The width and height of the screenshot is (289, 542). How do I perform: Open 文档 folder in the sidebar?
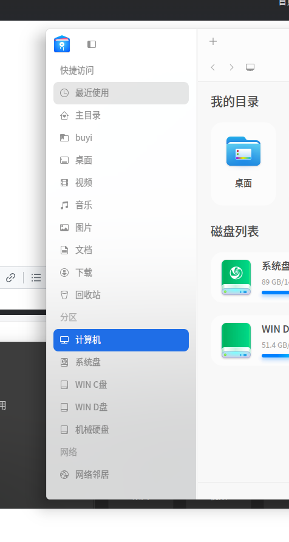pos(121,250)
